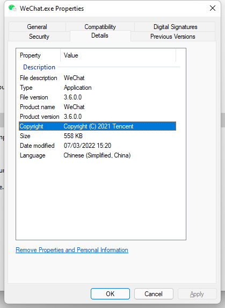
Task: Select the Type property row
Action: click(98, 88)
